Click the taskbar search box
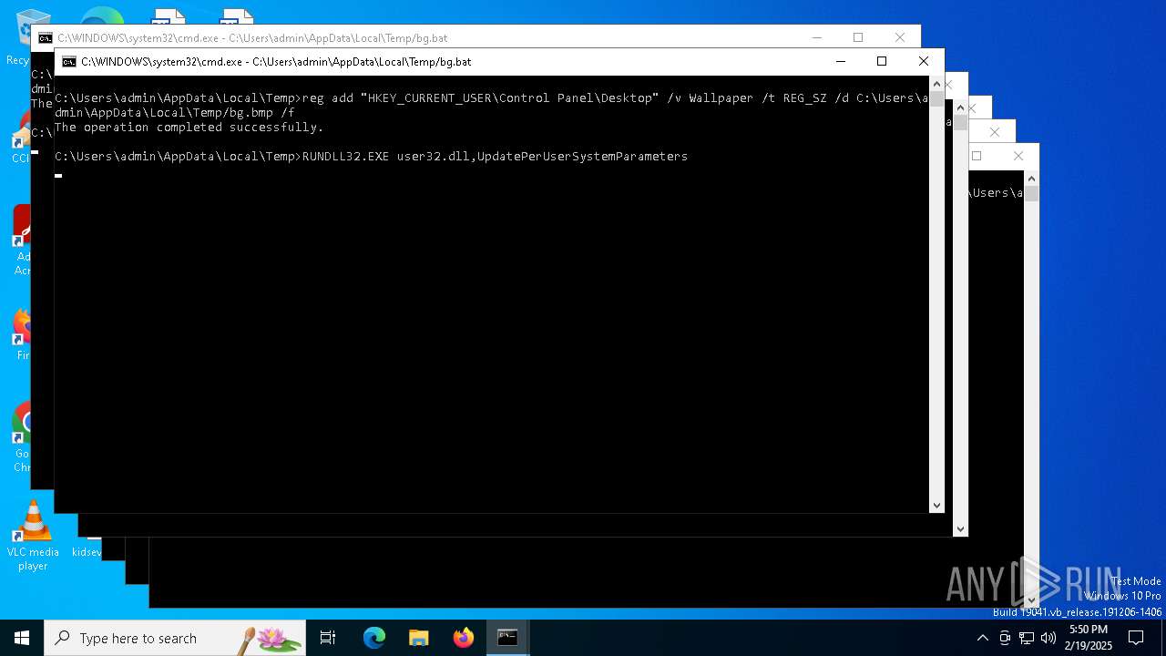 pyautogui.click(x=175, y=638)
